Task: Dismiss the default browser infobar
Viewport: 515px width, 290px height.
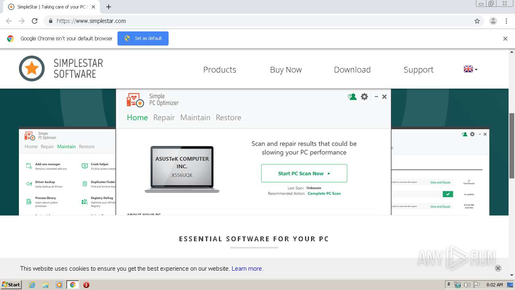Action: click(x=505, y=39)
